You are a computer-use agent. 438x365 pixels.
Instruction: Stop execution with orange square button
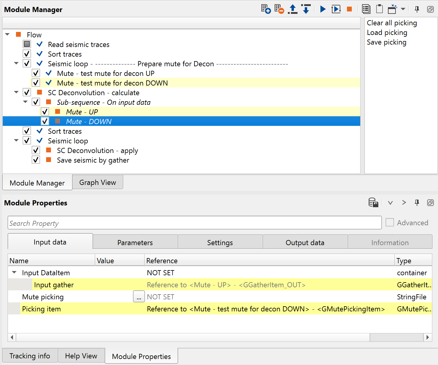tap(349, 9)
